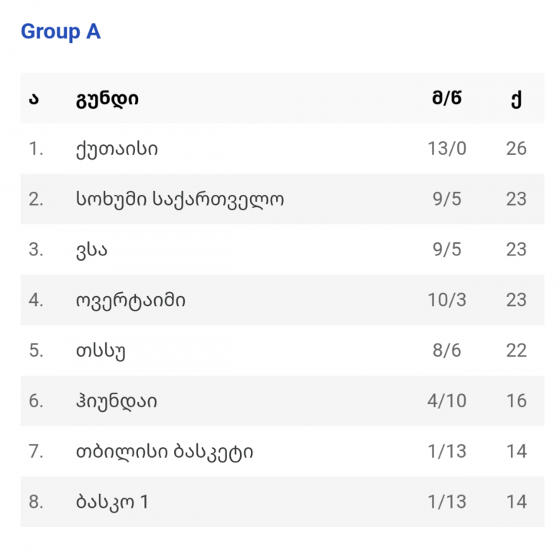Select the ვსა team name
560x553 pixels.
[x=91, y=249]
